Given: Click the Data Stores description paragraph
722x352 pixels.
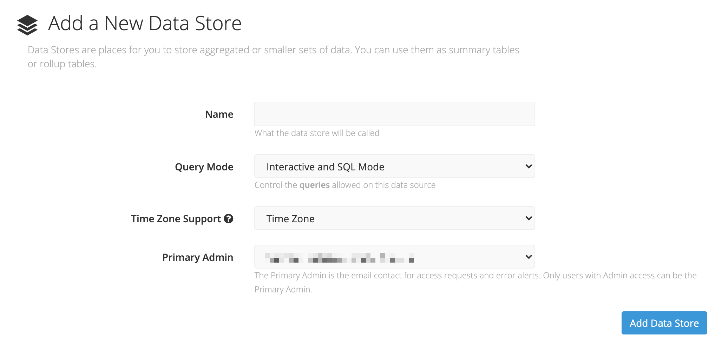Looking at the screenshot, I should pyautogui.click(x=273, y=57).
